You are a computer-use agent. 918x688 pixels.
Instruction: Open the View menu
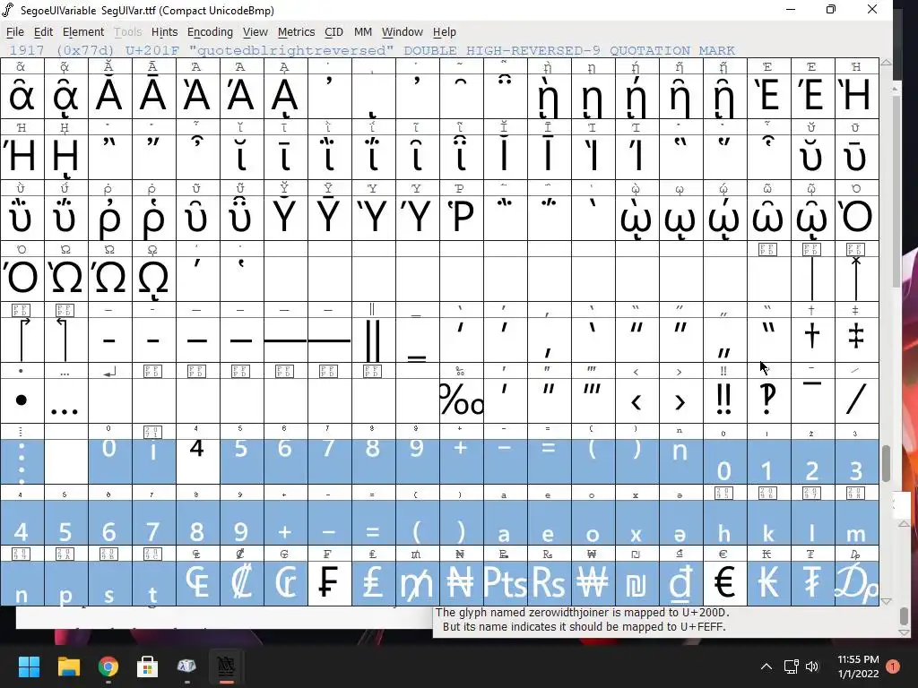(255, 32)
